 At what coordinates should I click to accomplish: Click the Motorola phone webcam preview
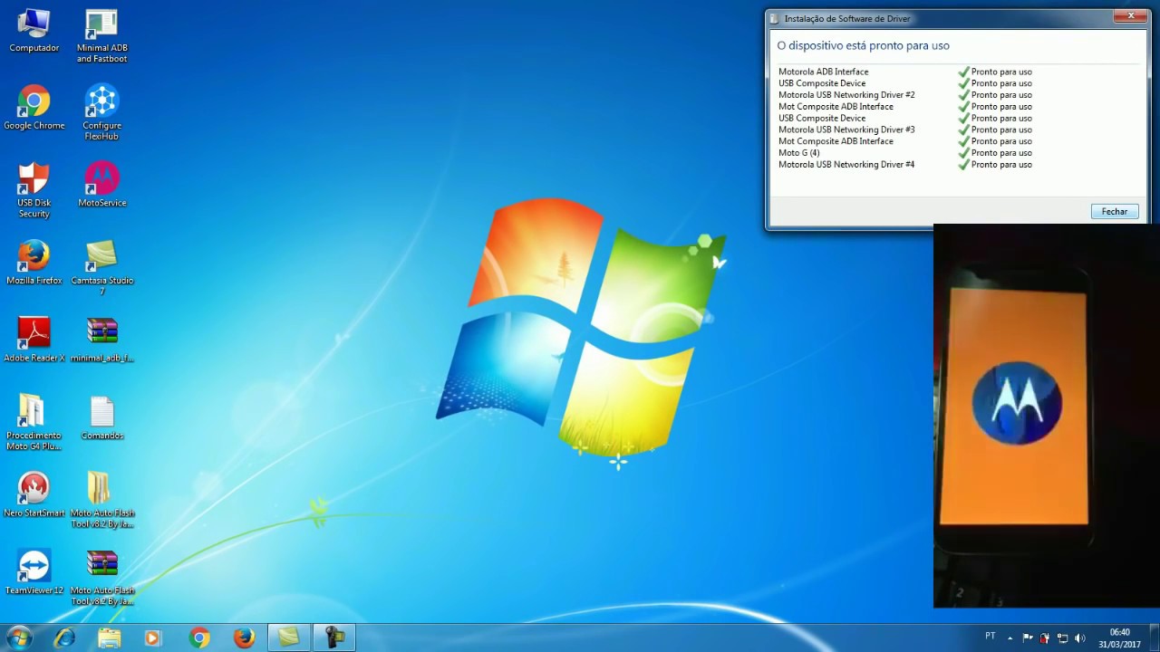pyautogui.click(x=1047, y=416)
